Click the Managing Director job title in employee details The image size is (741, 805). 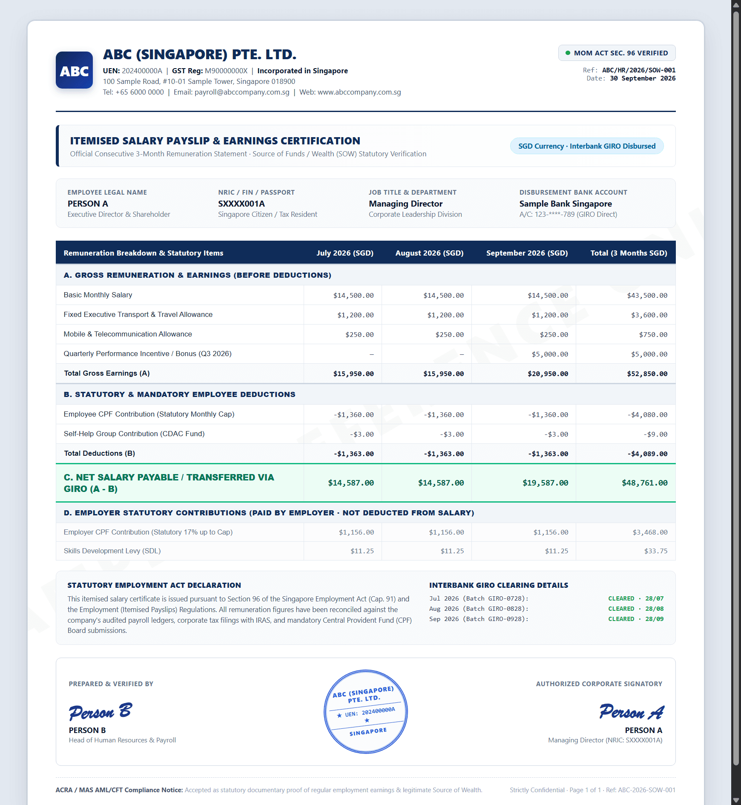pyautogui.click(x=405, y=204)
